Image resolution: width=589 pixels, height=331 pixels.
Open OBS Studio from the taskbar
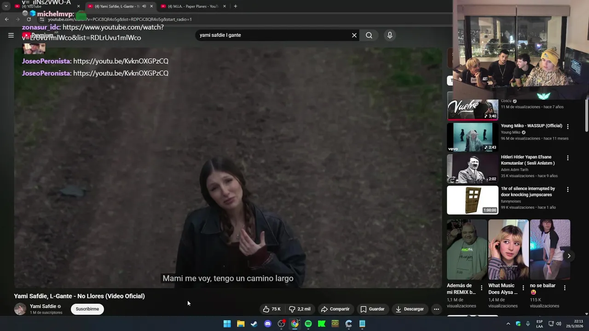point(281,324)
